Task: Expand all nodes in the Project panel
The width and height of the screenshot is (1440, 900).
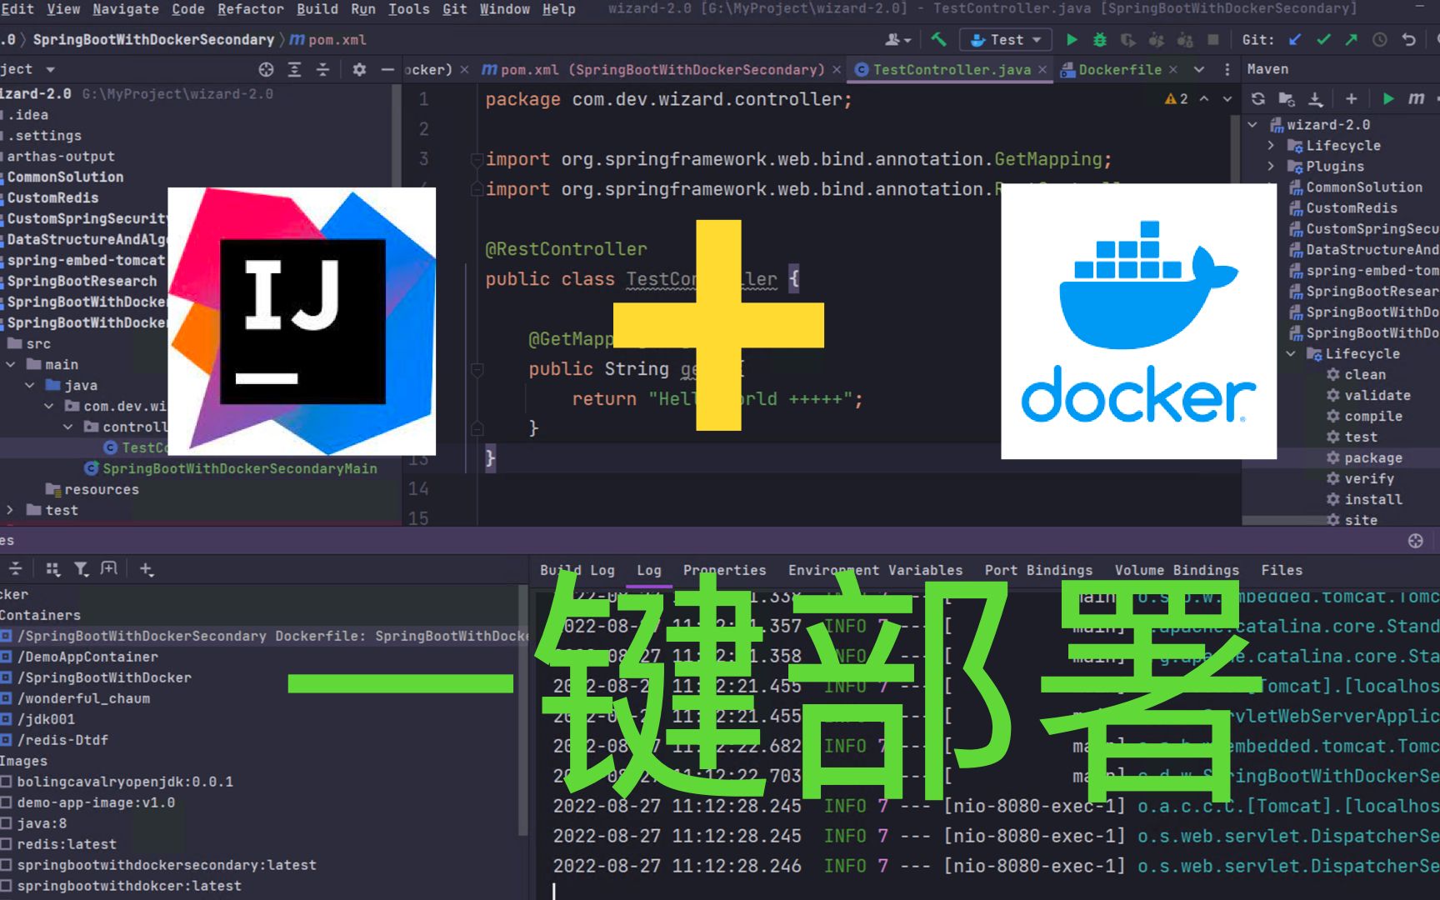Action: (294, 69)
